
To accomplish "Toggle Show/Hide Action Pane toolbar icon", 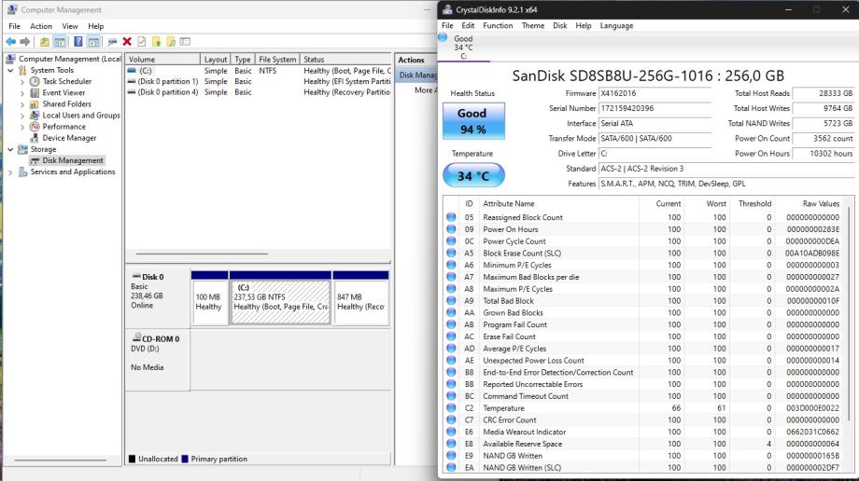I will pyautogui.click(x=93, y=42).
